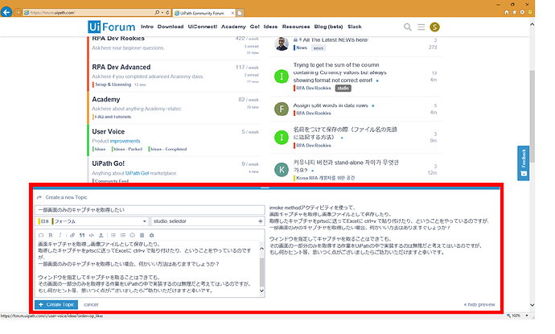The height and width of the screenshot is (334, 555).
Task: Insert a bulleted list in the editor
Action: pos(113,235)
